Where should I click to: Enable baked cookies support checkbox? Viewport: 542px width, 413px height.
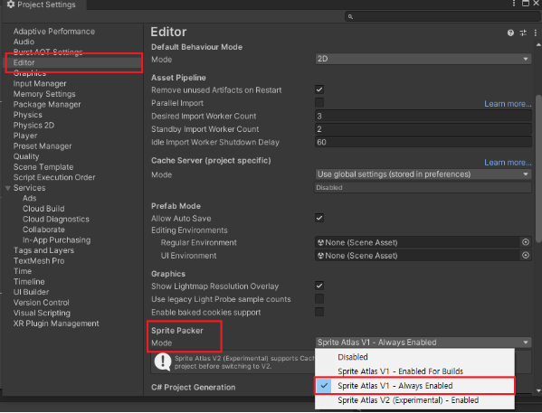click(319, 312)
